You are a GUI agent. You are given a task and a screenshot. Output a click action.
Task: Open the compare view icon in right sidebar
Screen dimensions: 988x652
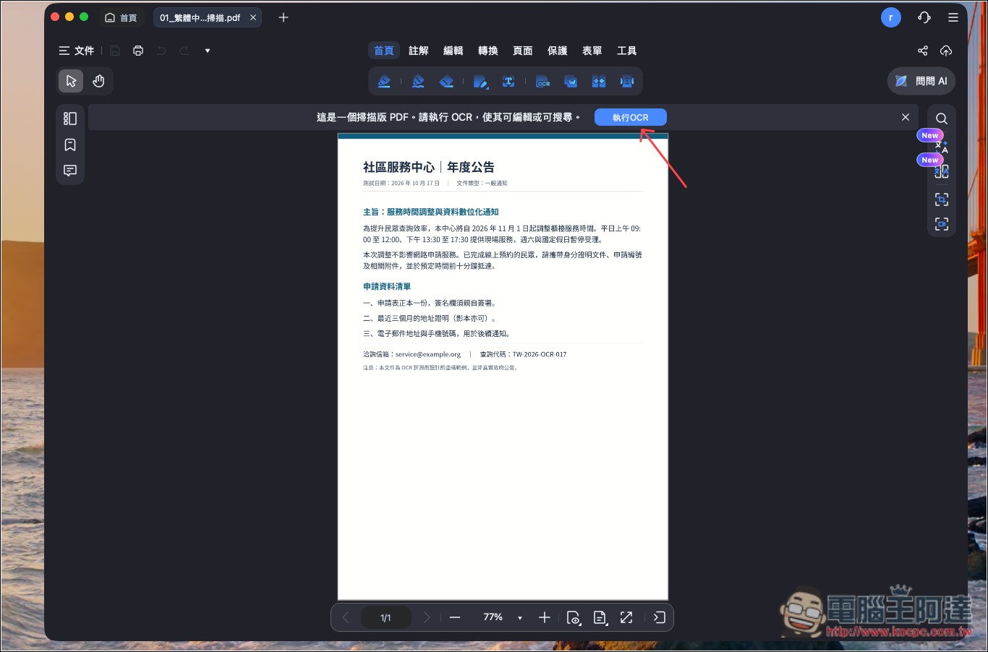coord(942,171)
